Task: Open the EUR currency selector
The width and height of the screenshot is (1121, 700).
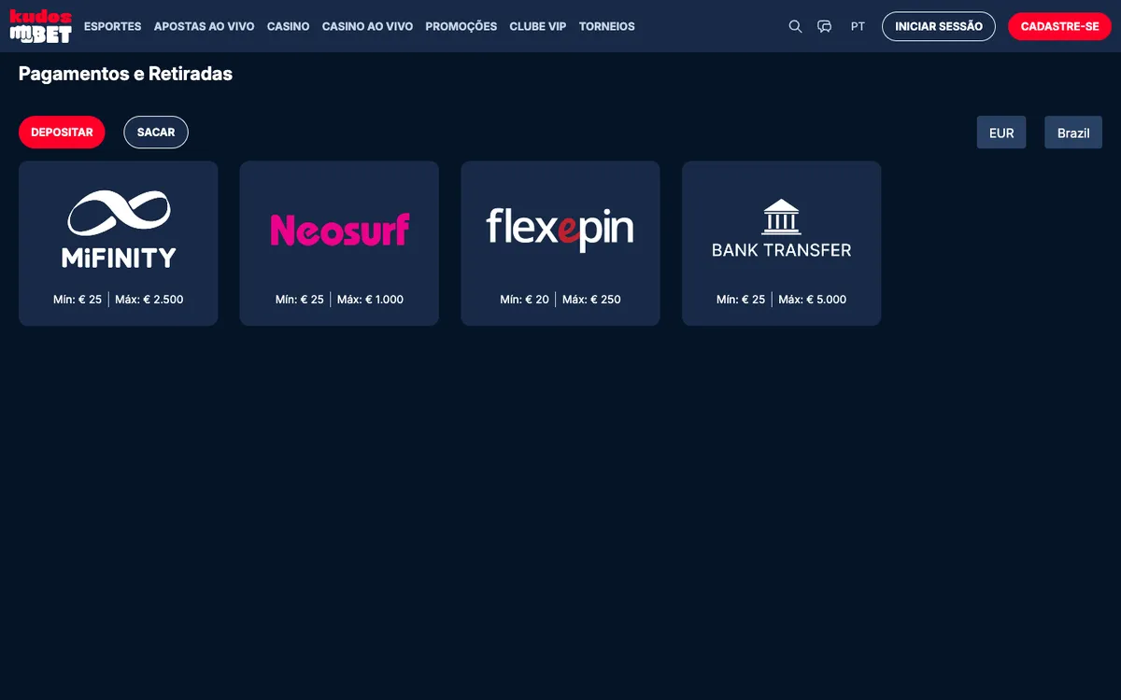Action: click(x=1001, y=133)
